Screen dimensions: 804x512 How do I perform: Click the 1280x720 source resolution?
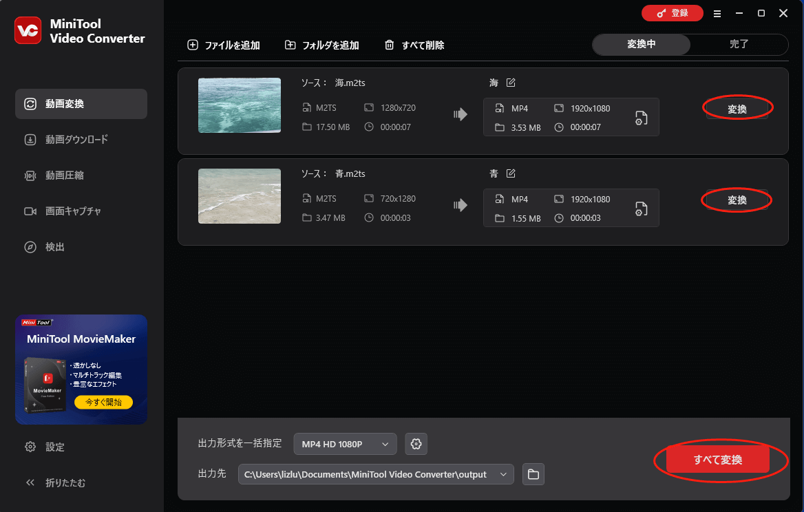pyautogui.click(x=398, y=107)
